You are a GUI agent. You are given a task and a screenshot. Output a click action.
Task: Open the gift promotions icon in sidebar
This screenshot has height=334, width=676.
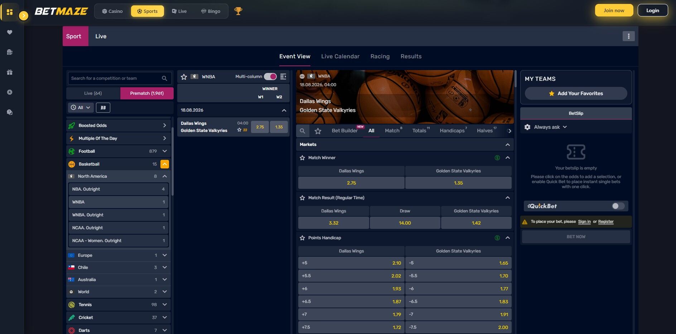point(10,72)
